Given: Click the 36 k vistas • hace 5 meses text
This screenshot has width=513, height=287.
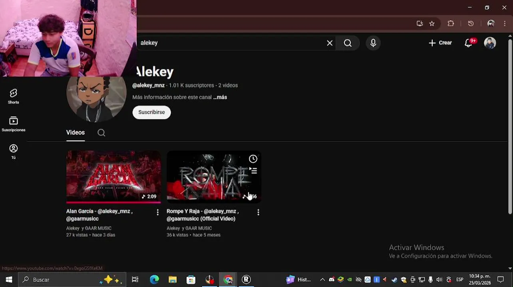Looking at the screenshot, I should (193, 235).
